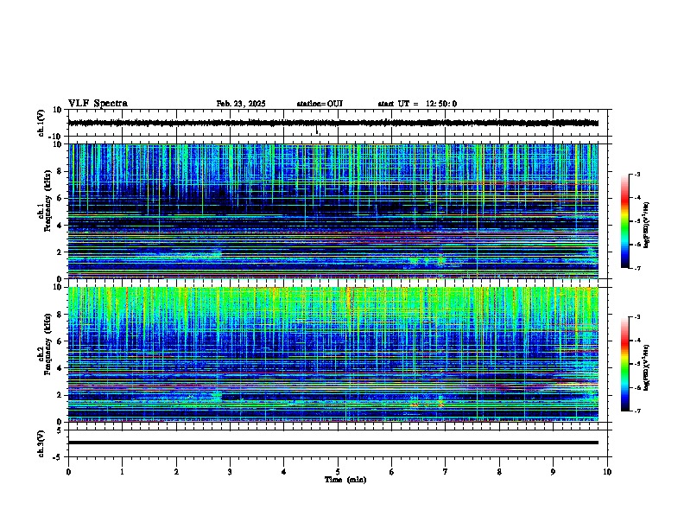Image resolution: width=684 pixels, height=529 pixels.
Task: Click the ch.1(V) waveform axis label
Action: [x=41, y=123]
